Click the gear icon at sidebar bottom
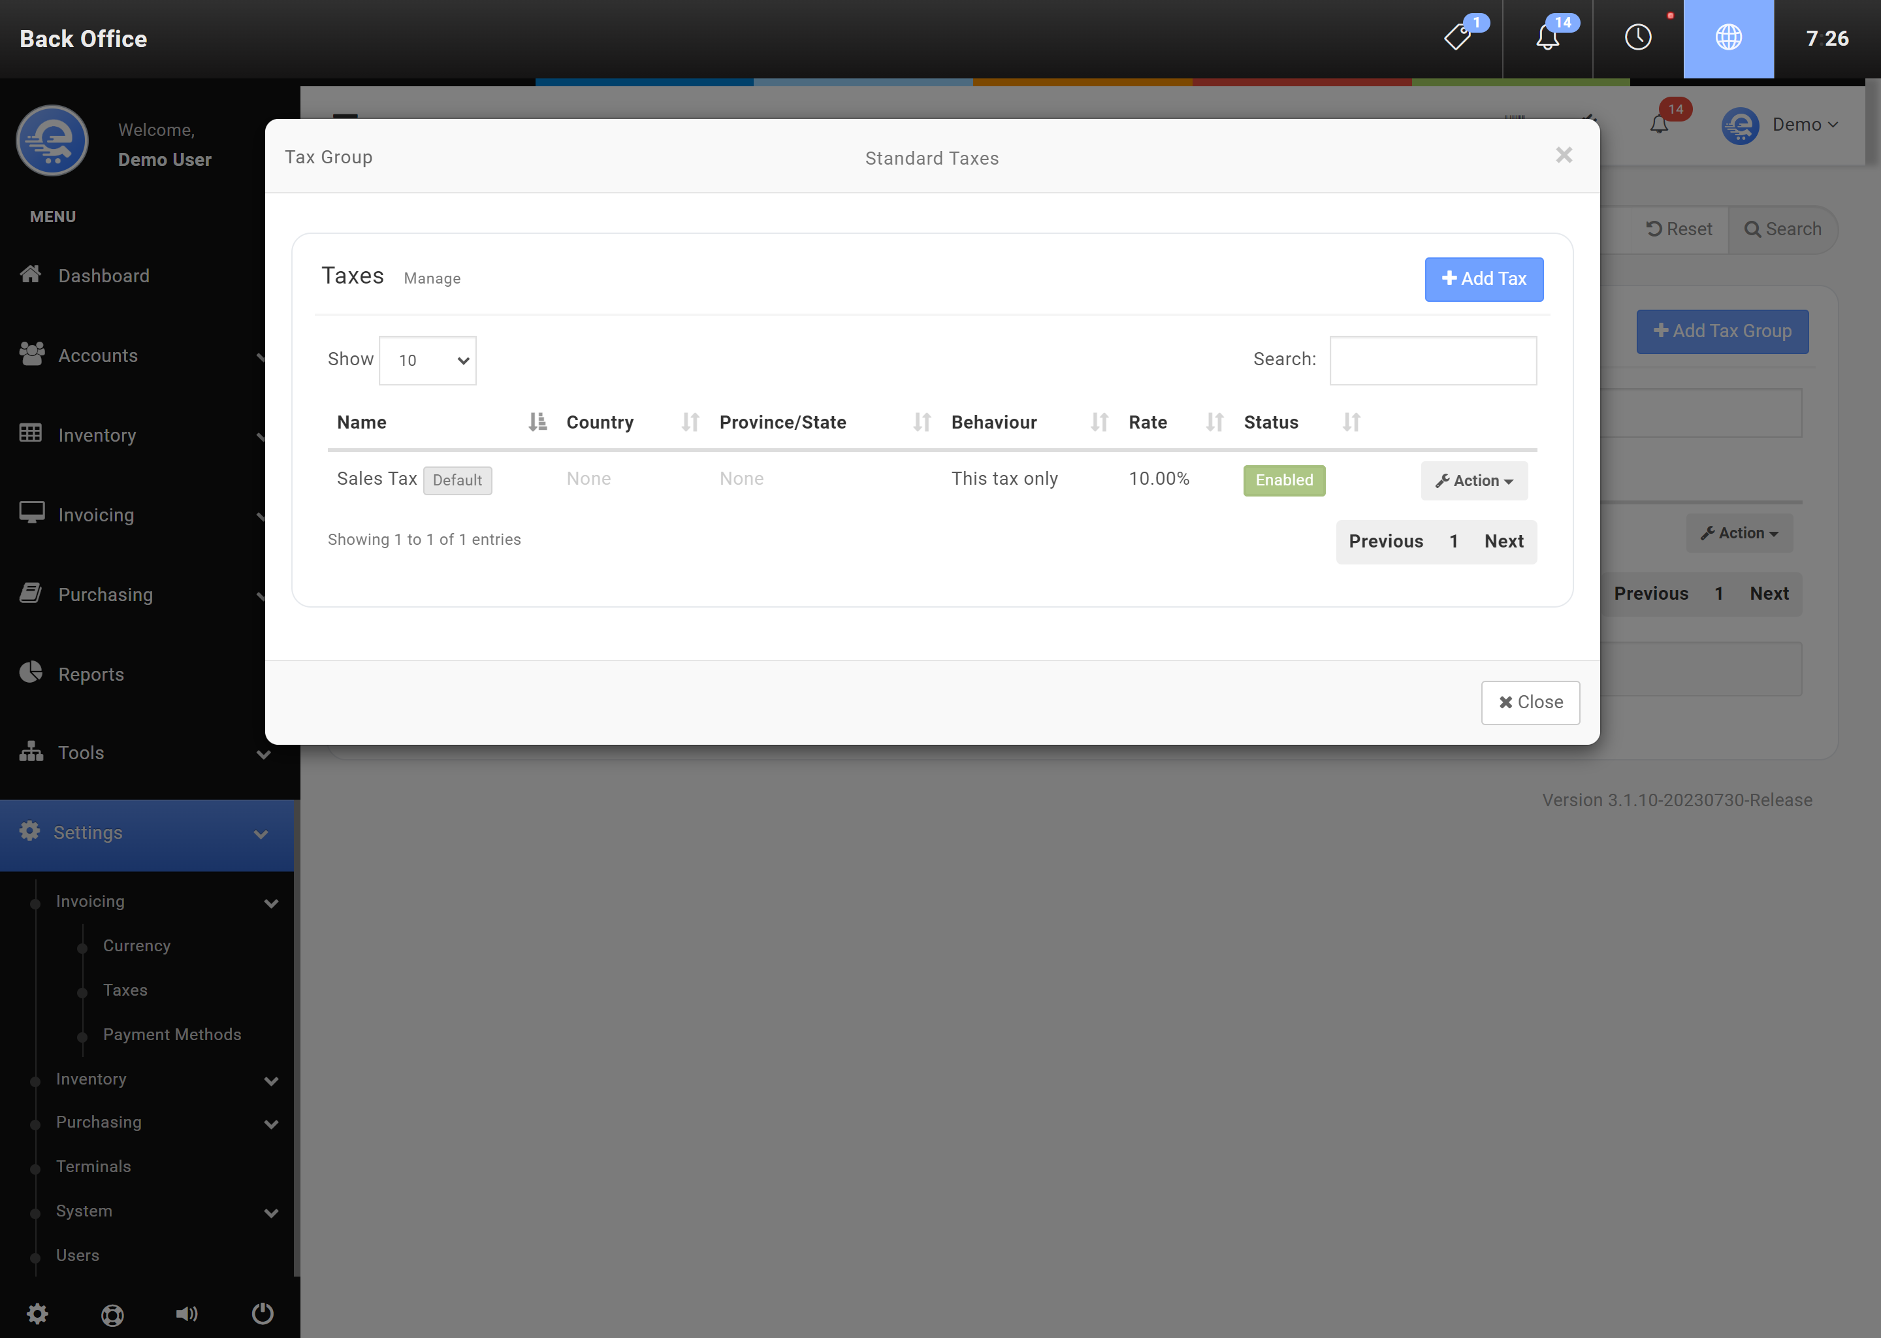 click(37, 1313)
